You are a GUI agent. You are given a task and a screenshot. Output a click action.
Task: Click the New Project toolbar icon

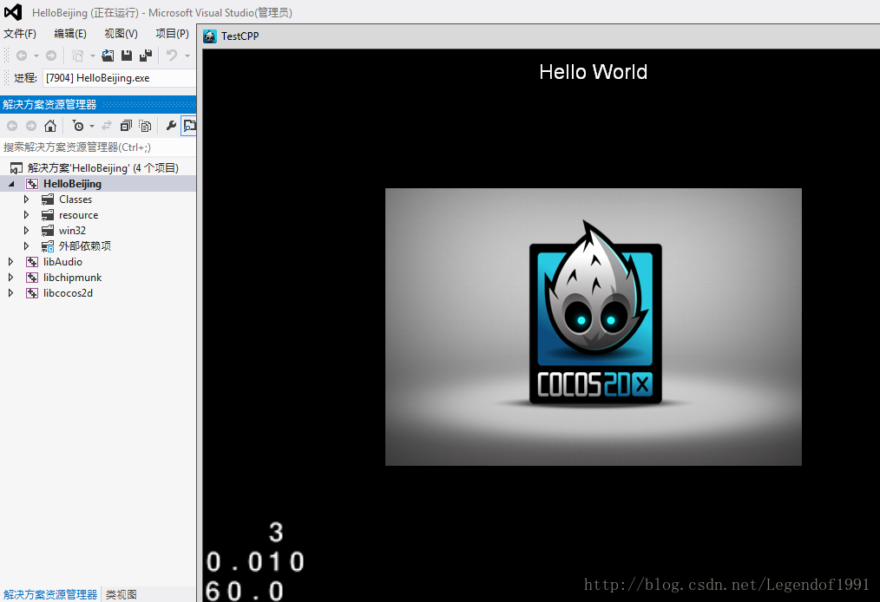78,56
